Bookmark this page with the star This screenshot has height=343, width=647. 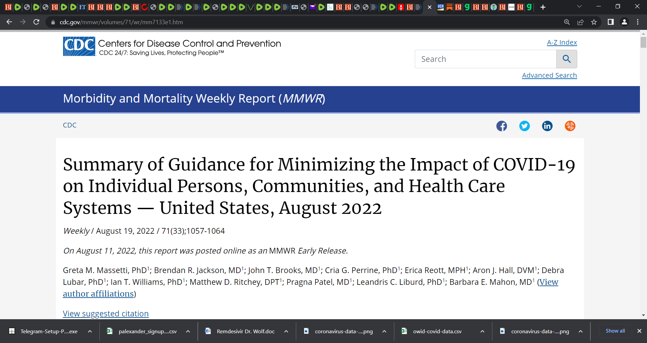[594, 22]
